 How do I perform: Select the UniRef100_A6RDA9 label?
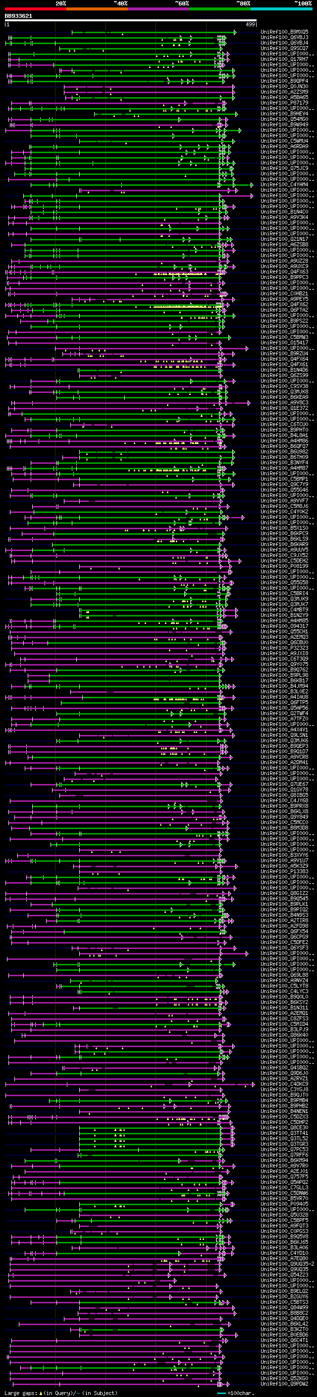284,146
